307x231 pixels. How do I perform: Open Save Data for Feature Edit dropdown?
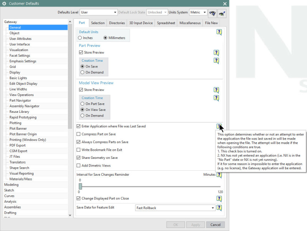[175, 208]
